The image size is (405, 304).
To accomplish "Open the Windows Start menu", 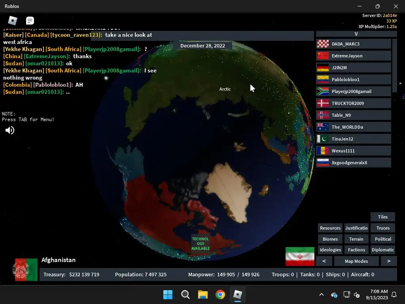I will [x=168, y=294].
